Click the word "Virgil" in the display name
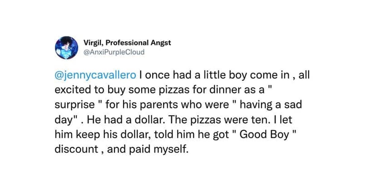Viewport: 367px width, 192px height. click(91, 43)
